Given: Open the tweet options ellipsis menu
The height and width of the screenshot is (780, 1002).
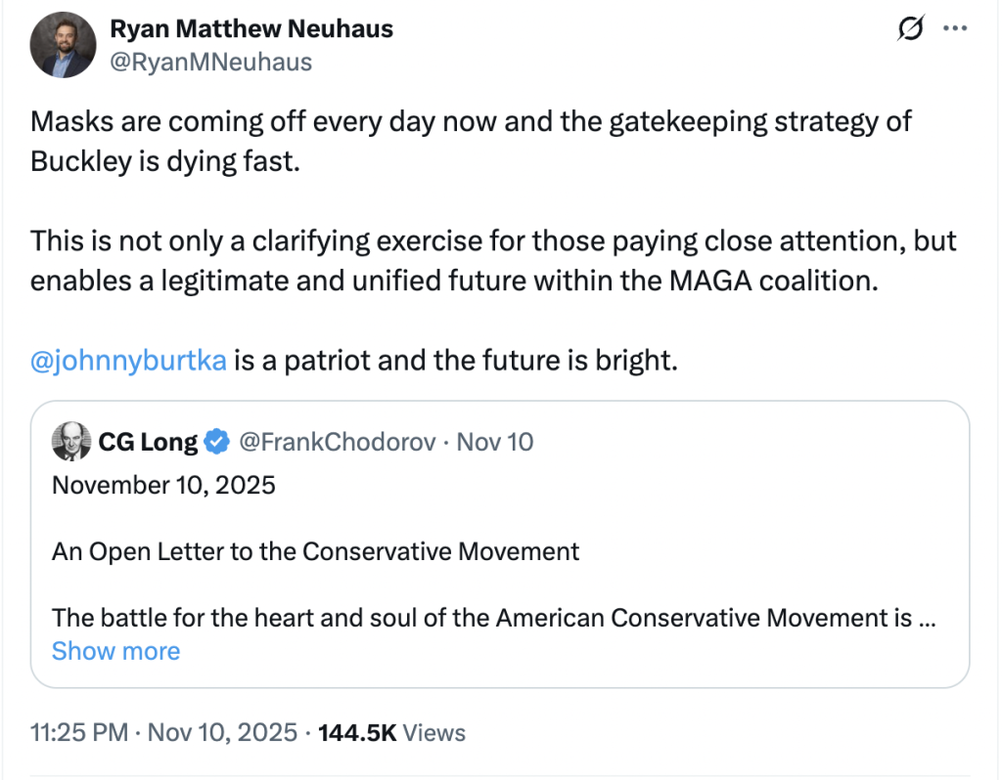Looking at the screenshot, I should [x=956, y=29].
